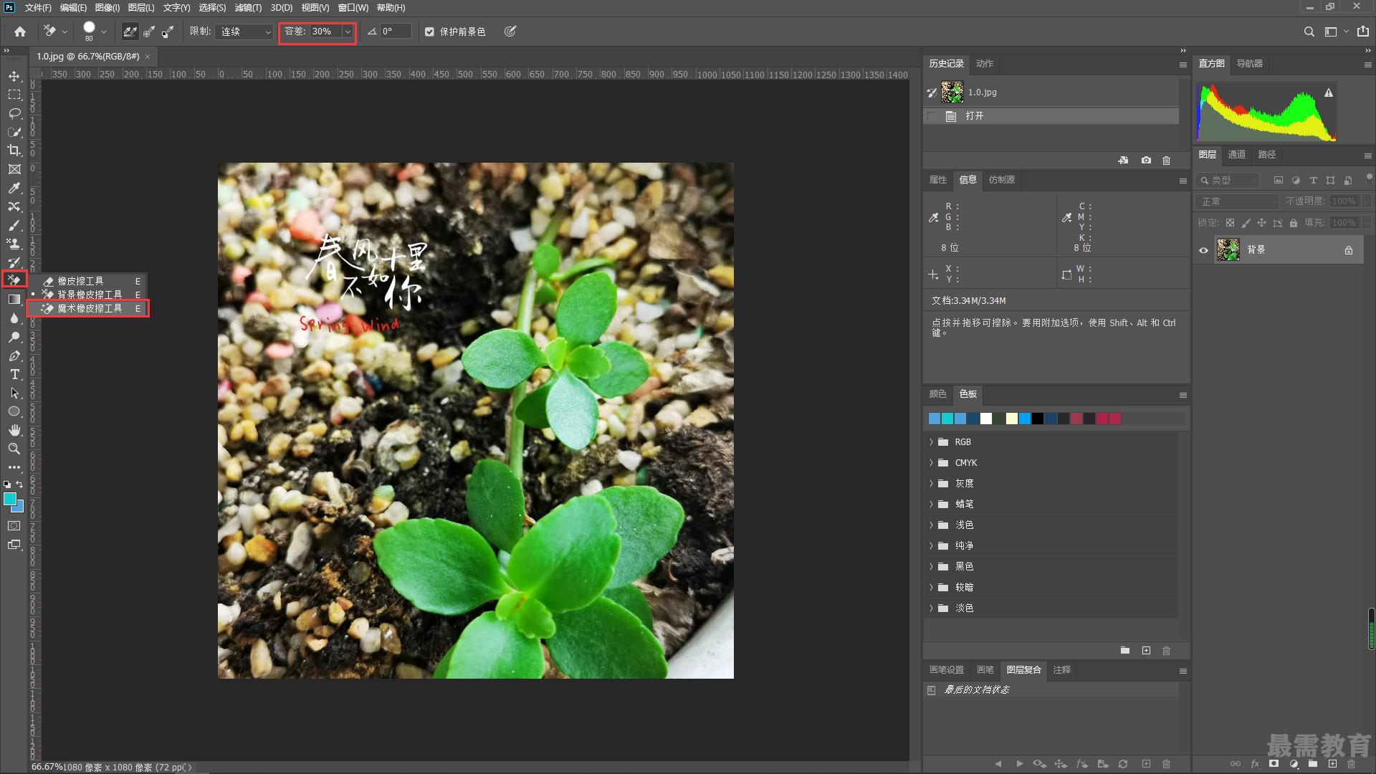Viewport: 1376px width, 774px height.
Task: Delete current state in History panel
Action: click(1166, 161)
